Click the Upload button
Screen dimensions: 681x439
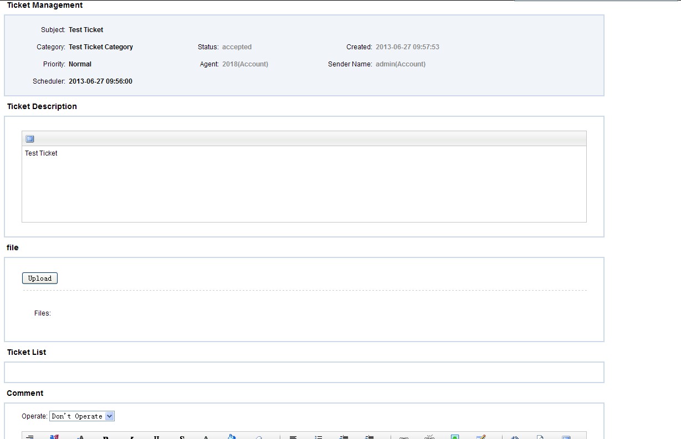tap(40, 278)
